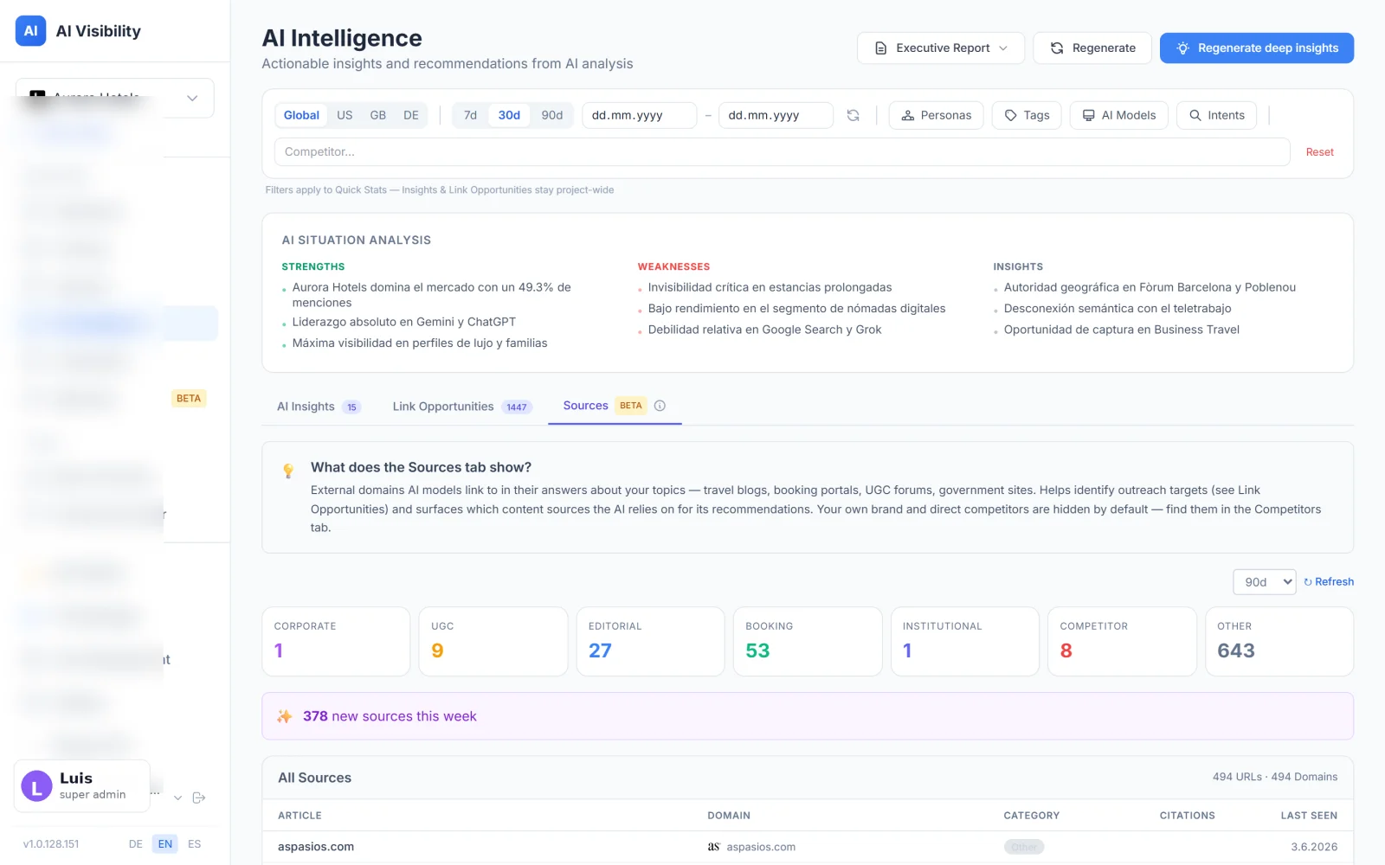Click the Article column header
Image resolution: width=1385 pixels, height=865 pixels.
(300, 816)
